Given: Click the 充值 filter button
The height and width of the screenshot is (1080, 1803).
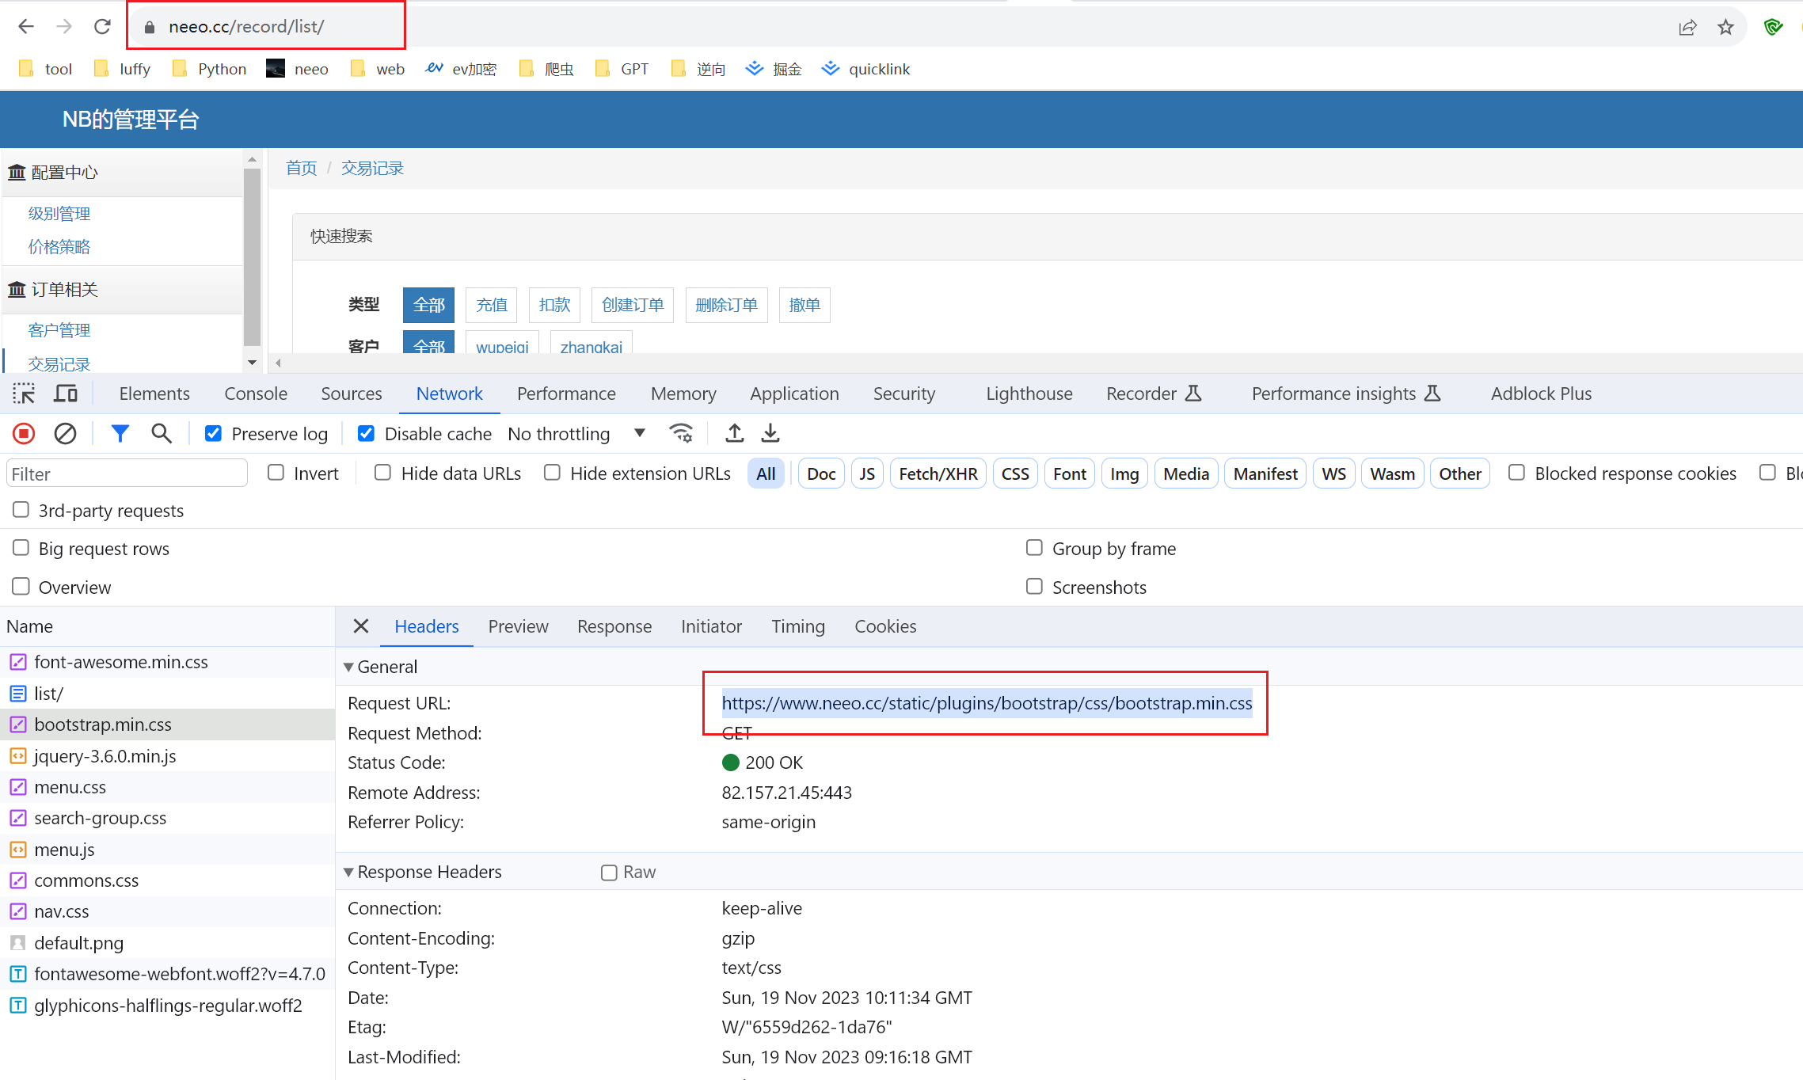Looking at the screenshot, I should 491,305.
